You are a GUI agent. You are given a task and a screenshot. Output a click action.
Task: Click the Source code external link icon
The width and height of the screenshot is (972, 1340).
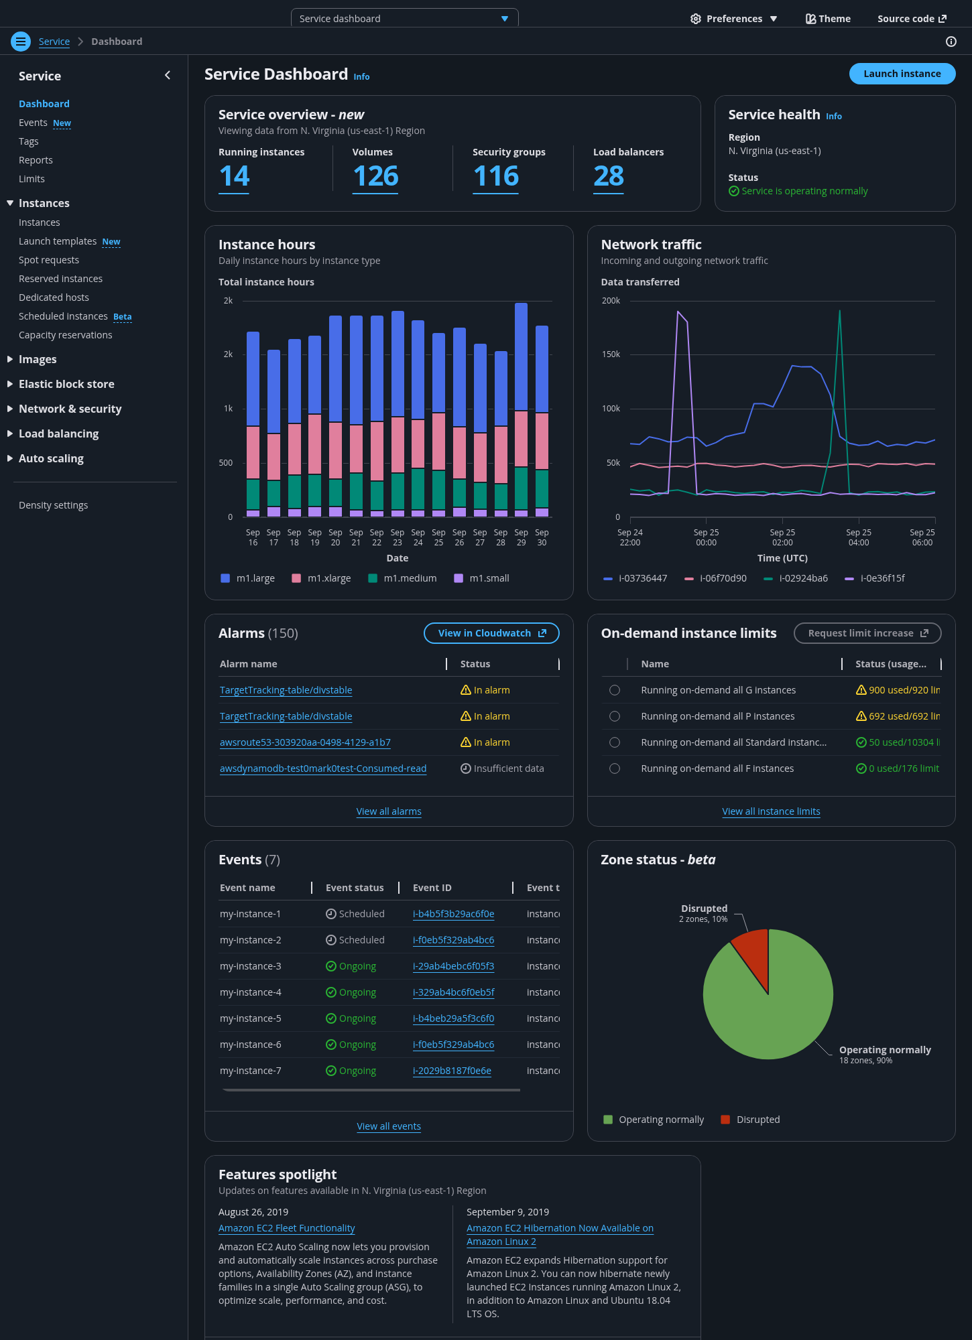pyautogui.click(x=943, y=19)
